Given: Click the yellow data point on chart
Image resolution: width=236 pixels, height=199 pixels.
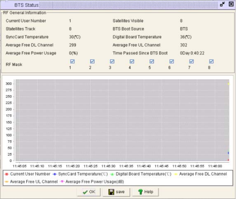Looking at the screenshot, I should (x=229, y=84).
